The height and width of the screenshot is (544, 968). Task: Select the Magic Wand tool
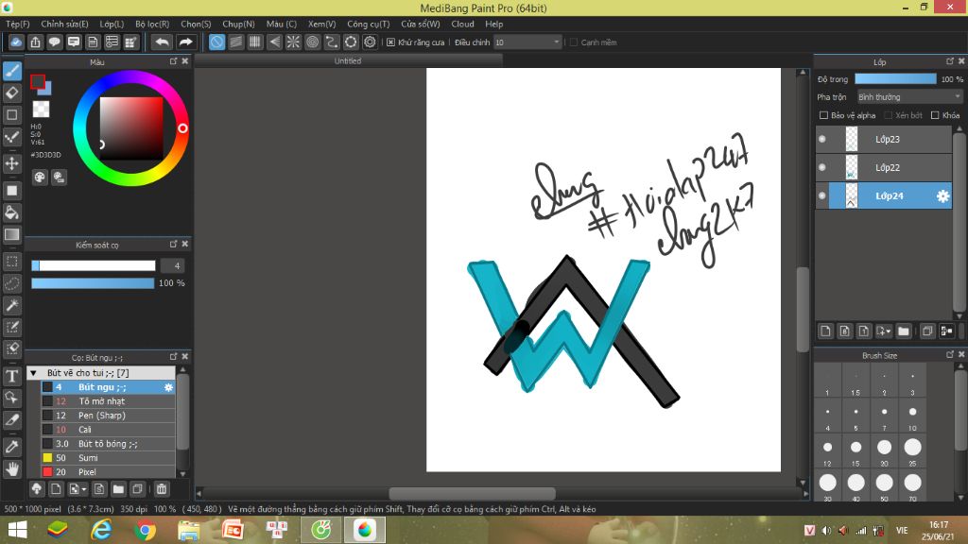pyautogui.click(x=11, y=305)
